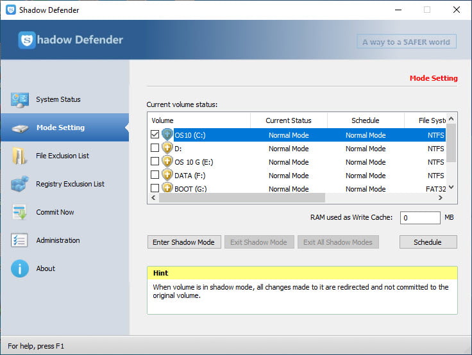Click the About info icon
The width and height of the screenshot is (472, 355).
pyautogui.click(x=20, y=268)
